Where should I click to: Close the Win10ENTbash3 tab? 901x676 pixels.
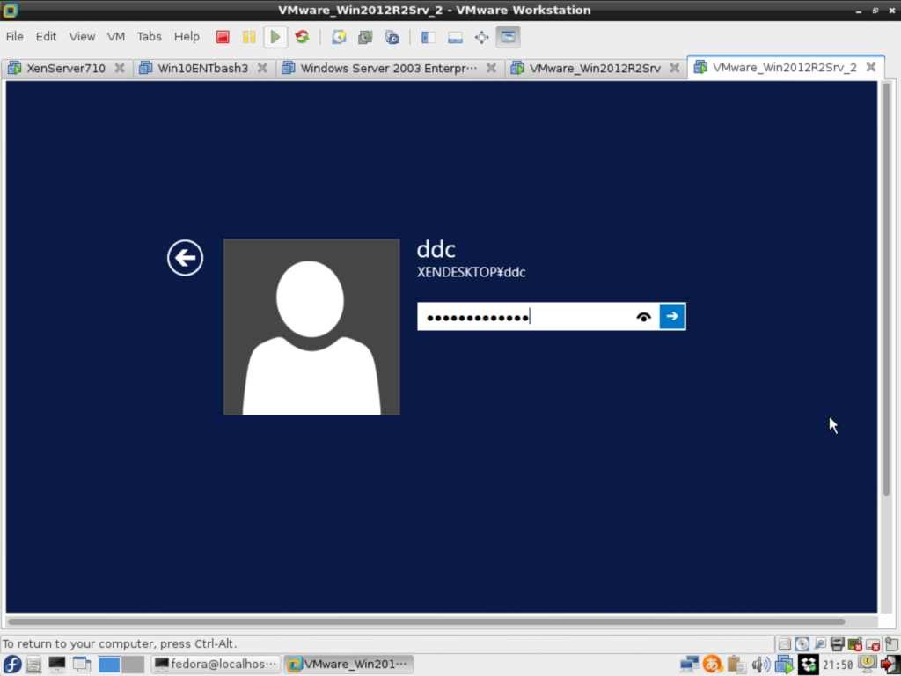[x=262, y=68]
